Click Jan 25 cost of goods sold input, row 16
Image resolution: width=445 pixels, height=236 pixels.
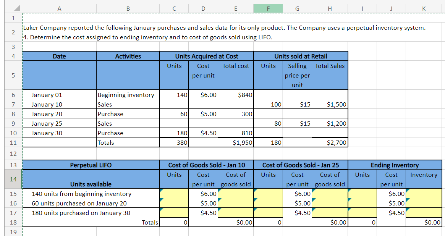tap(330, 204)
